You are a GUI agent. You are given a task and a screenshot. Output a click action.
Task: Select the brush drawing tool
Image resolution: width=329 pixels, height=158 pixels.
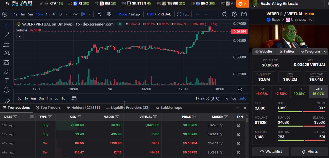point(6,71)
